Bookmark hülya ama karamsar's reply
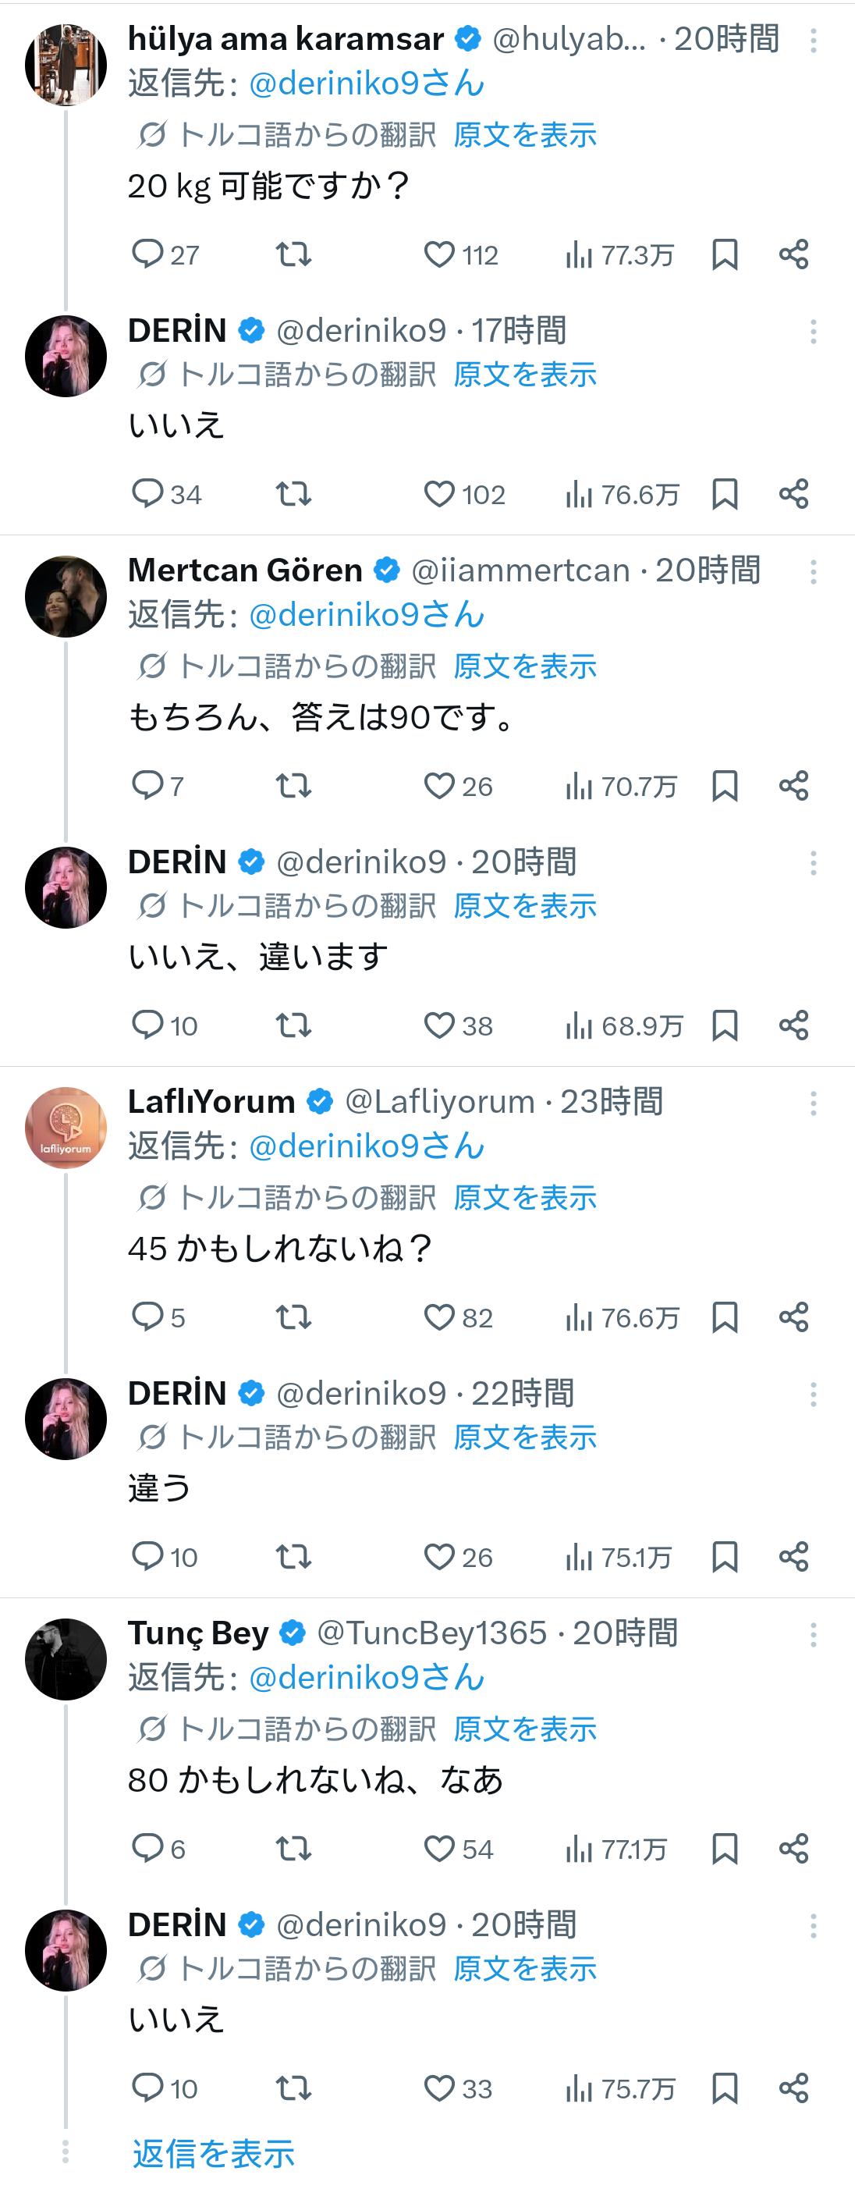The image size is (855, 2196). (725, 254)
